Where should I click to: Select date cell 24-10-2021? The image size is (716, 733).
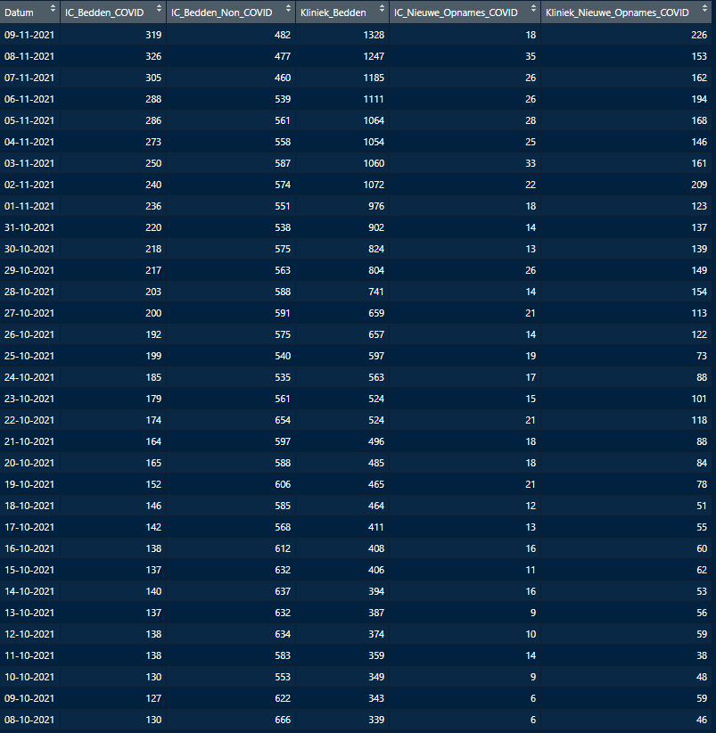[29, 377]
